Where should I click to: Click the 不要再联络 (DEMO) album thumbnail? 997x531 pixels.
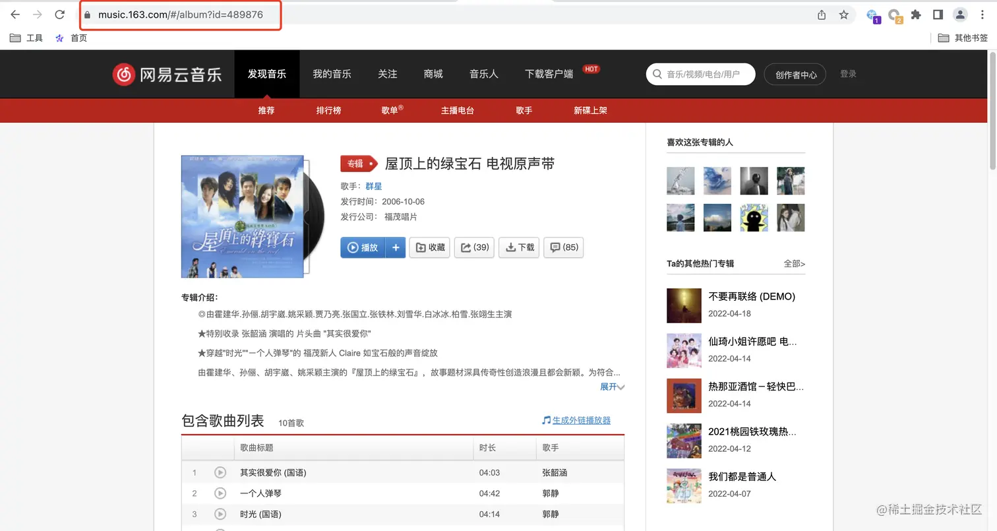(684, 305)
